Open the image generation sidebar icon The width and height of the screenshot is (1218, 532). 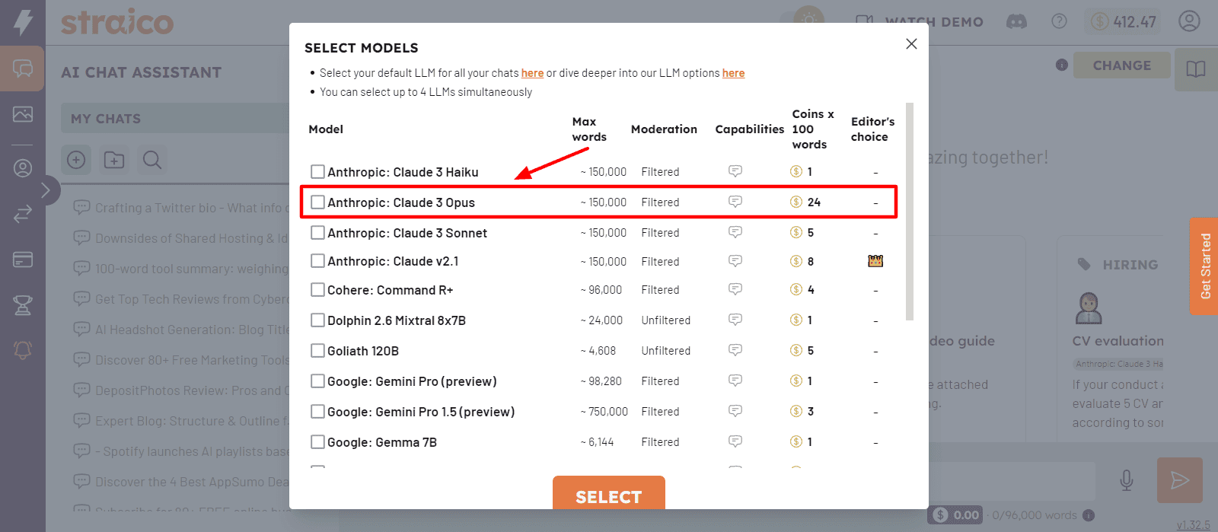coord(23,114)
